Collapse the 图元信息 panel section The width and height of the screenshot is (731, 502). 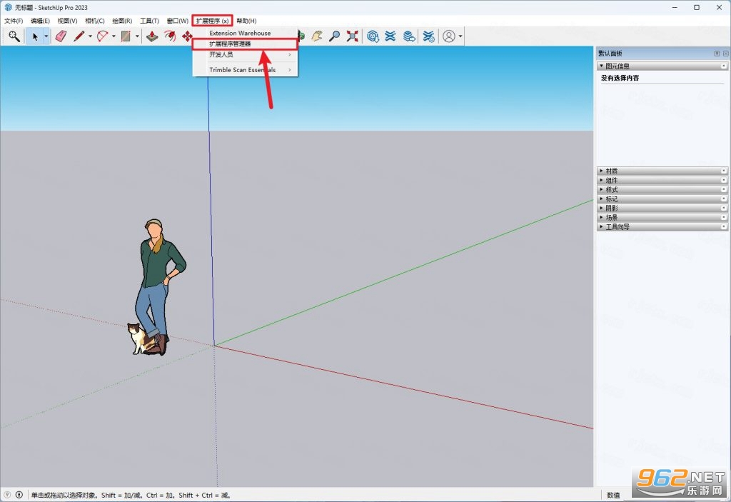[x=601, y=66]
